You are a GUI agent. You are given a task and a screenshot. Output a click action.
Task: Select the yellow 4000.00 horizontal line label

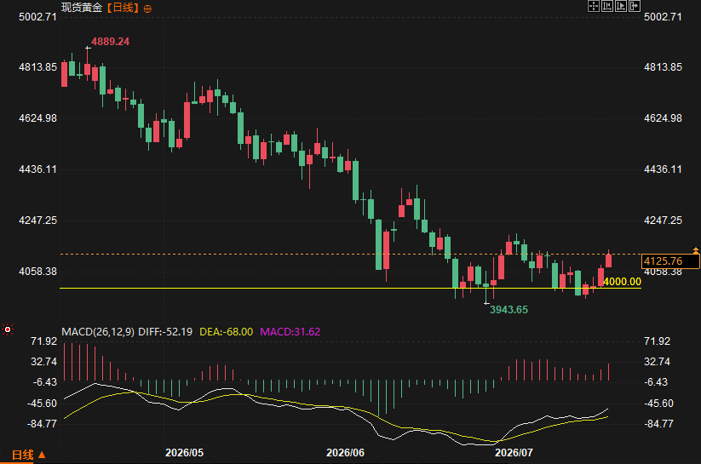pos(622,282)
